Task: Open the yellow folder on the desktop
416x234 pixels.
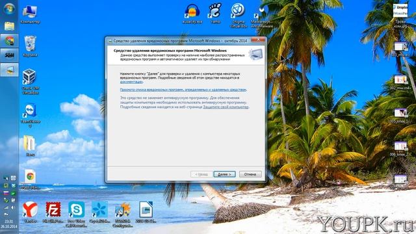Action: tap(29, 146)
